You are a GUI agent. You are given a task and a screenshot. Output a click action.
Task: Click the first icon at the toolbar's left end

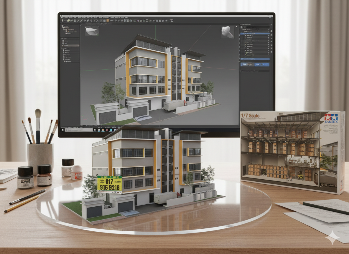pos(63,21)
